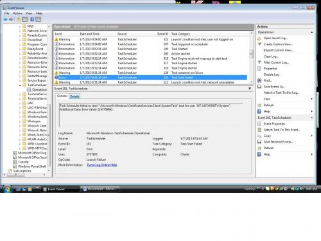Expand the ReadyBoost folder in the tree

(x=20, y=49)
